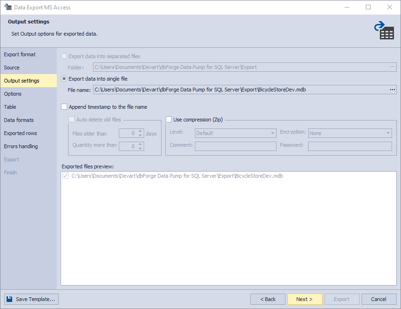Click Save Template button

point(31,299)
